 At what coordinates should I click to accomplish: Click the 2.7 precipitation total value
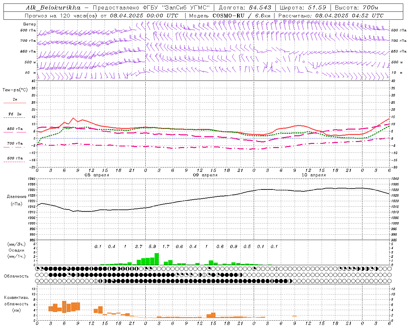[x=139, y=246]
